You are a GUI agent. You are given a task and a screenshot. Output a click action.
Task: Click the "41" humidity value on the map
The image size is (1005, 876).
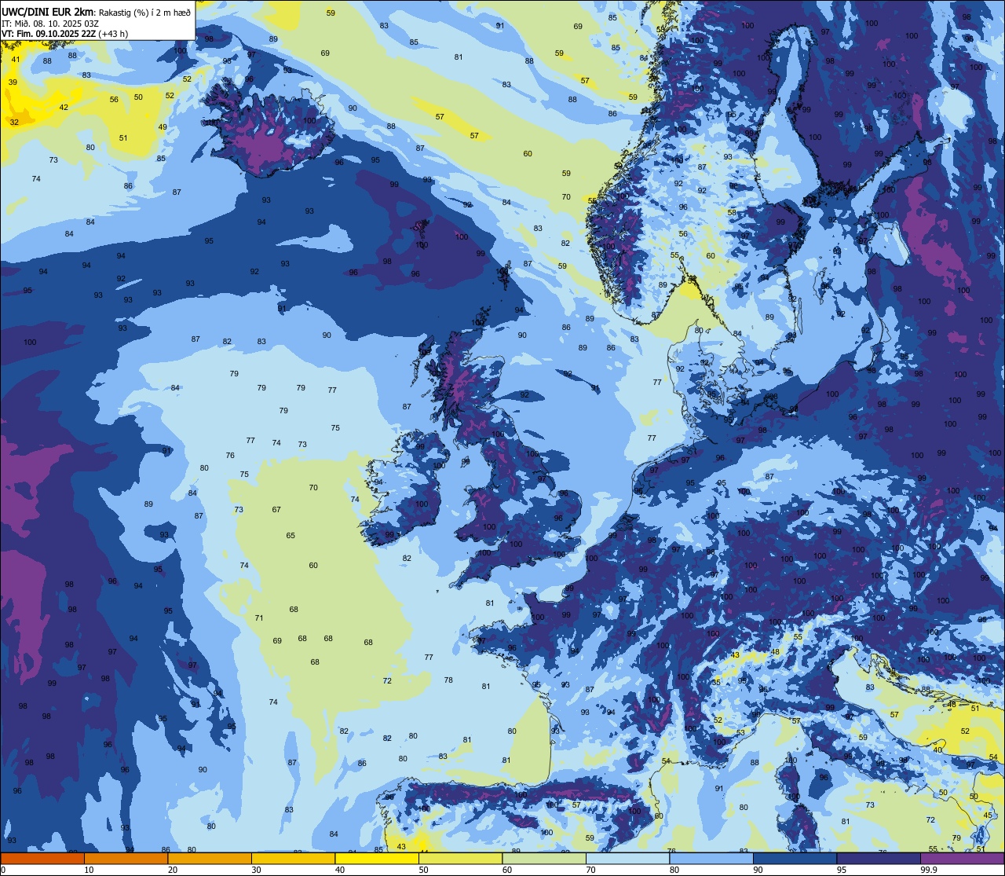[16, 59]
